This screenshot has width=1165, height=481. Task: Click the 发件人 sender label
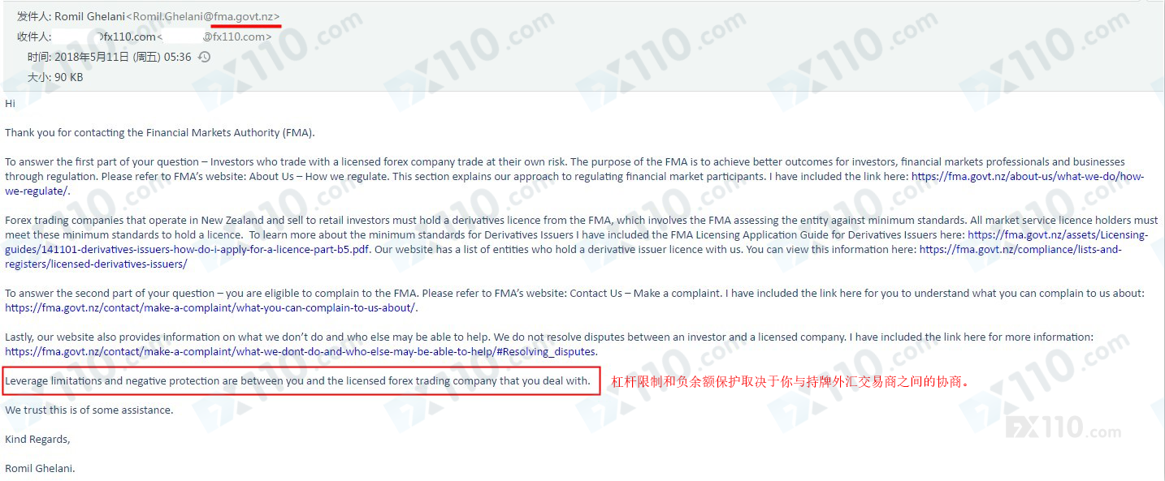tap(33, 16)
